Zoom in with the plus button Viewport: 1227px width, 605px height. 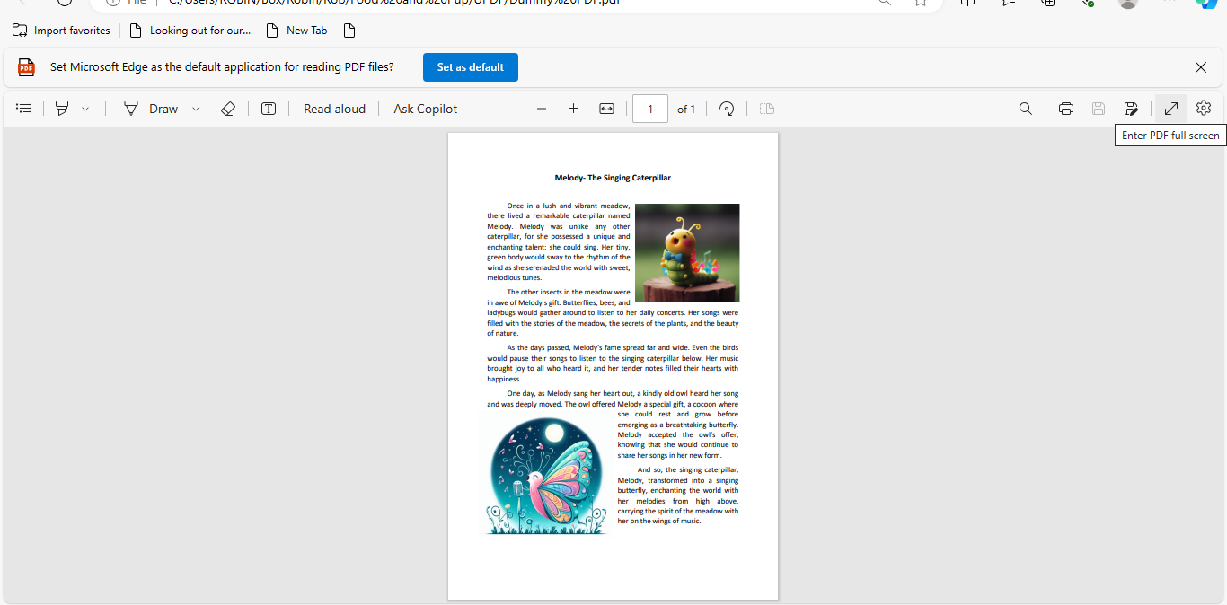(573, 109)
